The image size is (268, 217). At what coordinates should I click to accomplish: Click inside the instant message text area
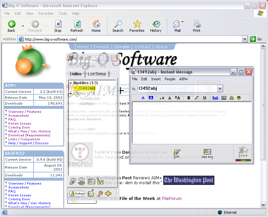[x=192, y=123]
